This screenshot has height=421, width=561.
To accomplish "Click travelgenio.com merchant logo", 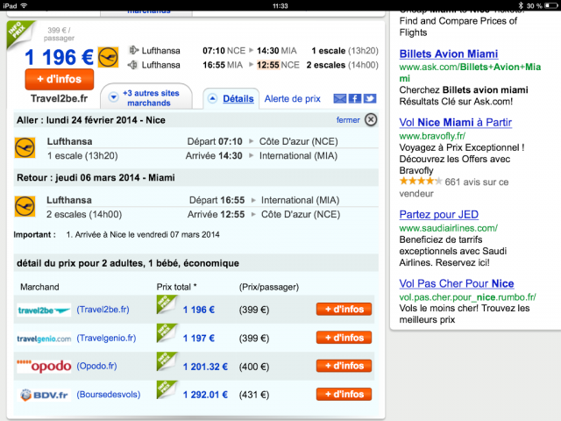I will 44,339.
